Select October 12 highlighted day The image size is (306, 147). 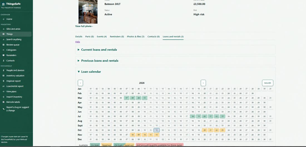point(157,130)
